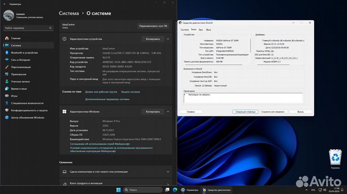This screenshot has height=194, width=347.
Task: Open Task View on taskbar
Action: click(x=167, y=190)
